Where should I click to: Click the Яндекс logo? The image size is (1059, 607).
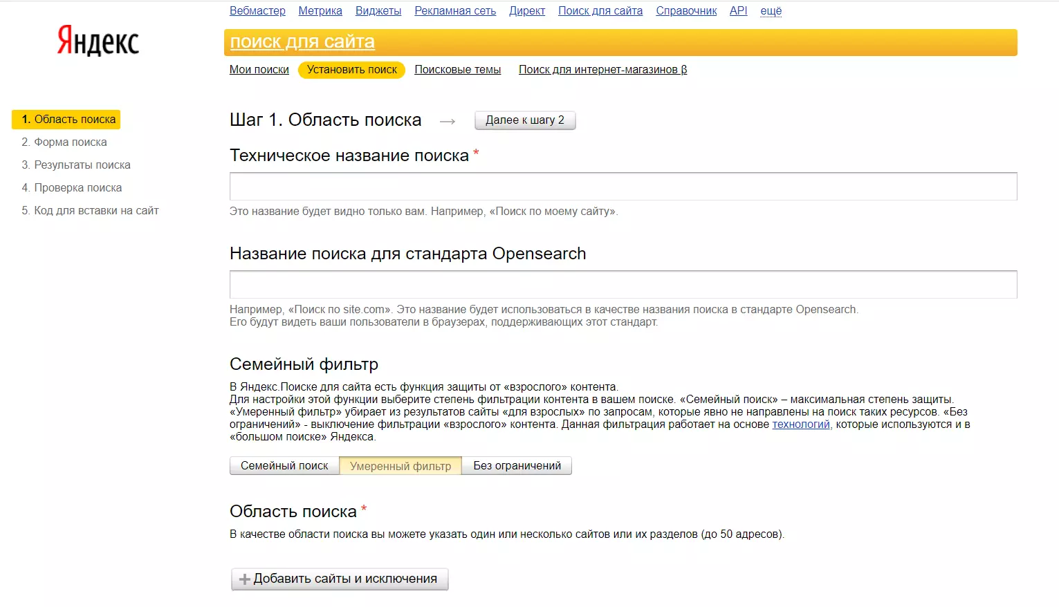98,40
